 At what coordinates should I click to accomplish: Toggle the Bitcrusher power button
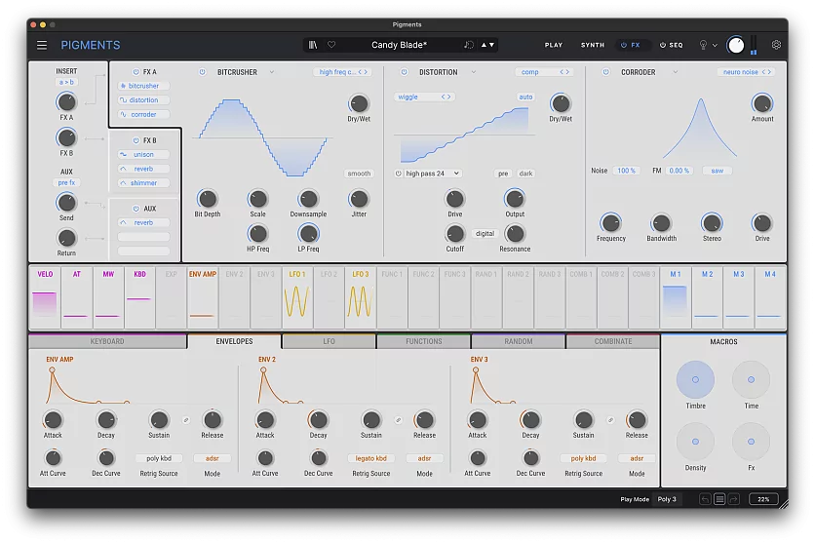pyautogui.click(x=202, y=72)
